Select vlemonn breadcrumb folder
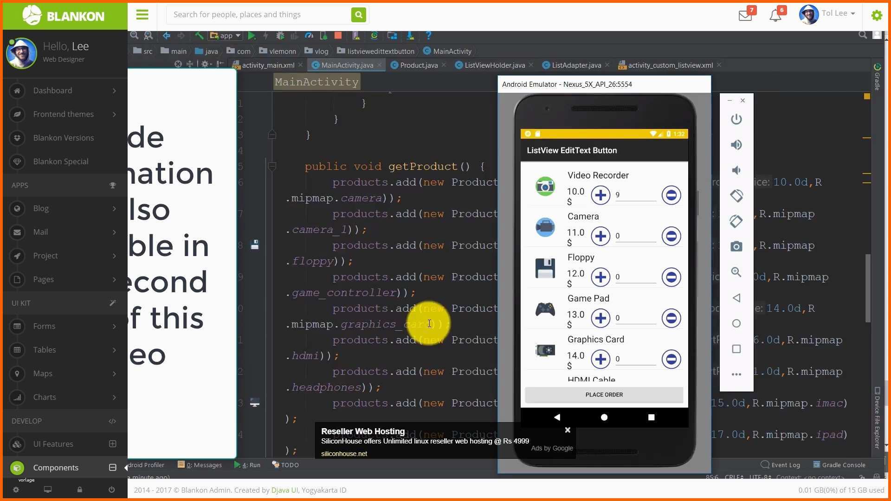Screen dimensions: 891x501 (x=278, y=51)
